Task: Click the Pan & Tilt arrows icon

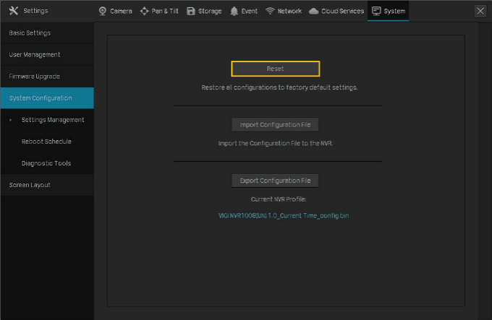Action: (x=144, y=11)
